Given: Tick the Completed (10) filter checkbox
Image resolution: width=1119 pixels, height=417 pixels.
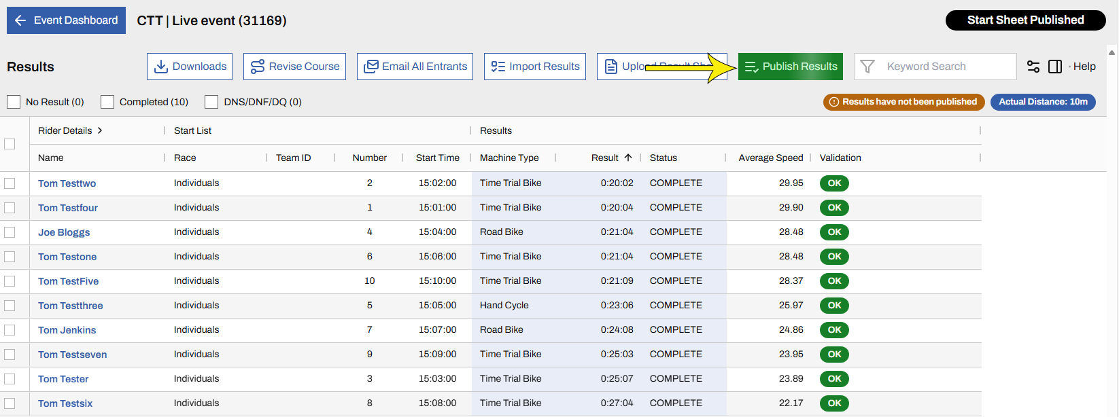Looking at the screenshot, I should point(107,102).
